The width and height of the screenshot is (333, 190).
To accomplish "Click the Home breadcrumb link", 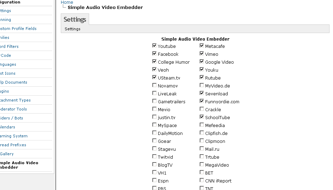I will [67, 2].
